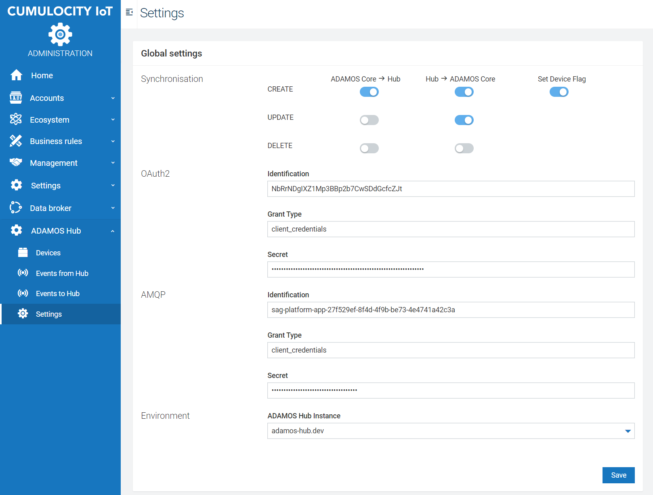Click the Synchronisation section label
653x495 pixels.
(172, 79)
